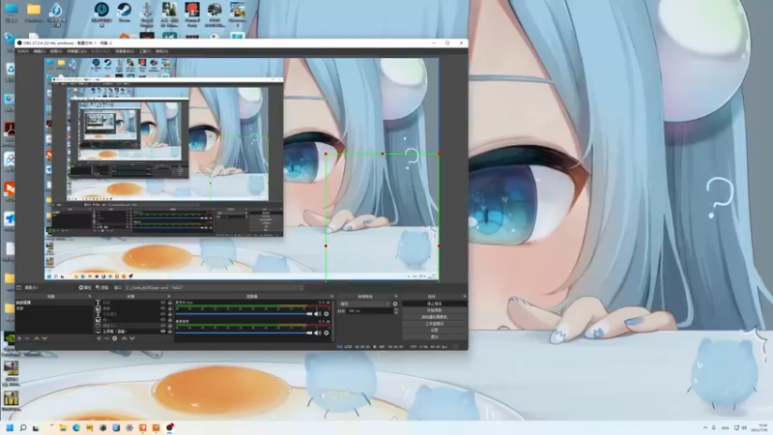Viewport: 773px width, 435px height.
Task: Add a new source with the Sources plus button
Action: point(99,339)
